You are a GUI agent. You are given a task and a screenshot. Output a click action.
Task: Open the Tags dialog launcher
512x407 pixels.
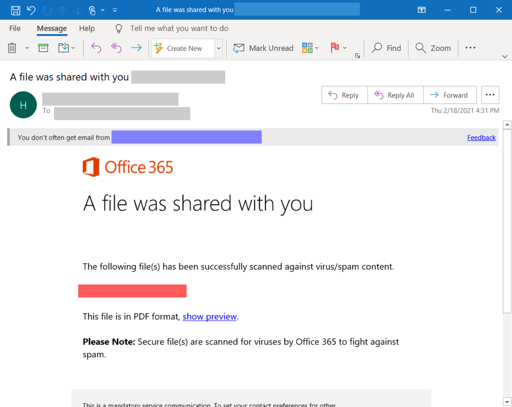pyautogui.click(x=358, y=56)
